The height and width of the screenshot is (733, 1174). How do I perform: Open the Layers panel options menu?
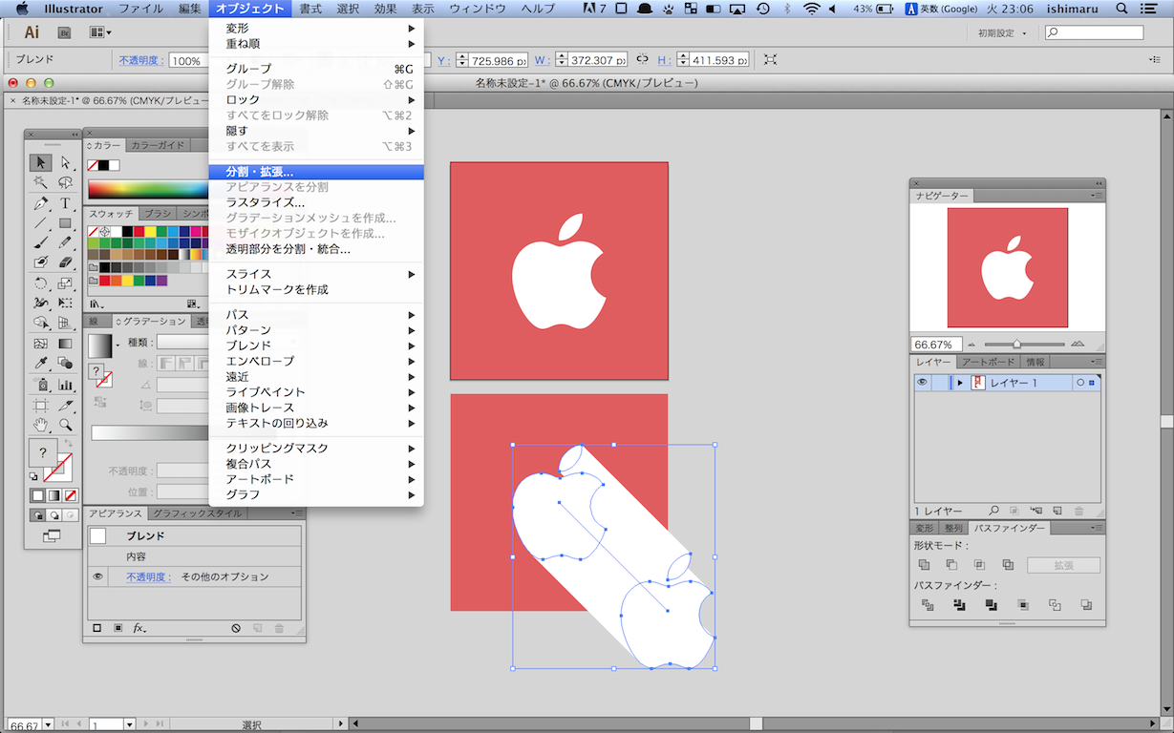[x=1097, y=362]
